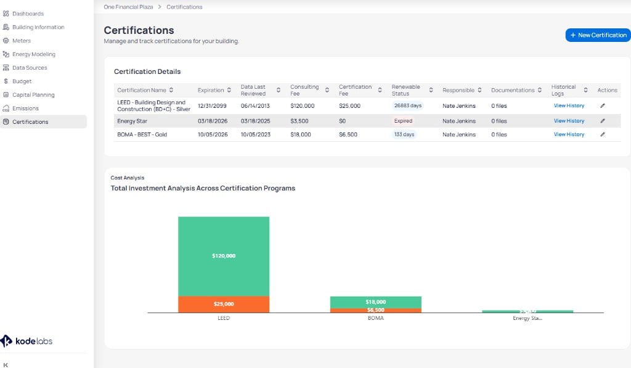Select Capital Planning in sidebar

click(x=33, y=94)
